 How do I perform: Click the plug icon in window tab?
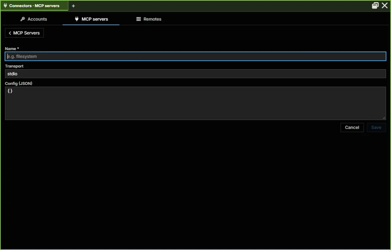click(5, 5)
